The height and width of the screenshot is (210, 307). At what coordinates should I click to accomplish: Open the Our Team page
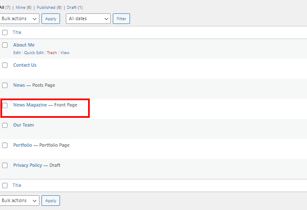coord(23,125)
